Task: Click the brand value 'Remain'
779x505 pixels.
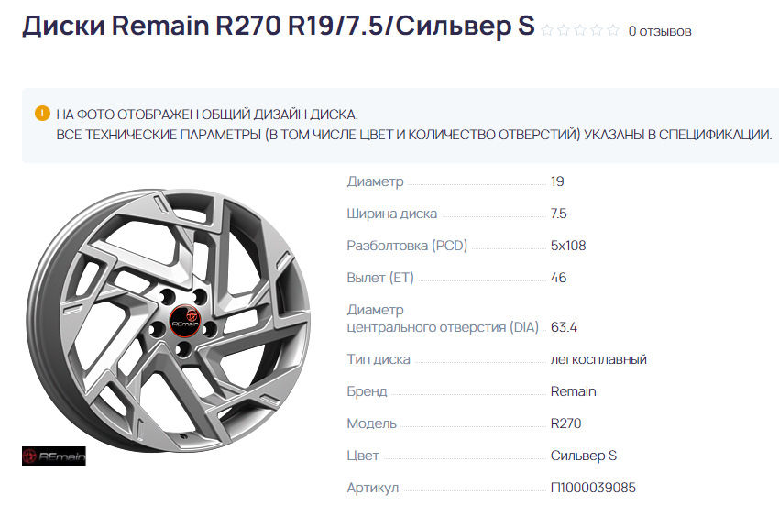Action: (x=573, y=391)
